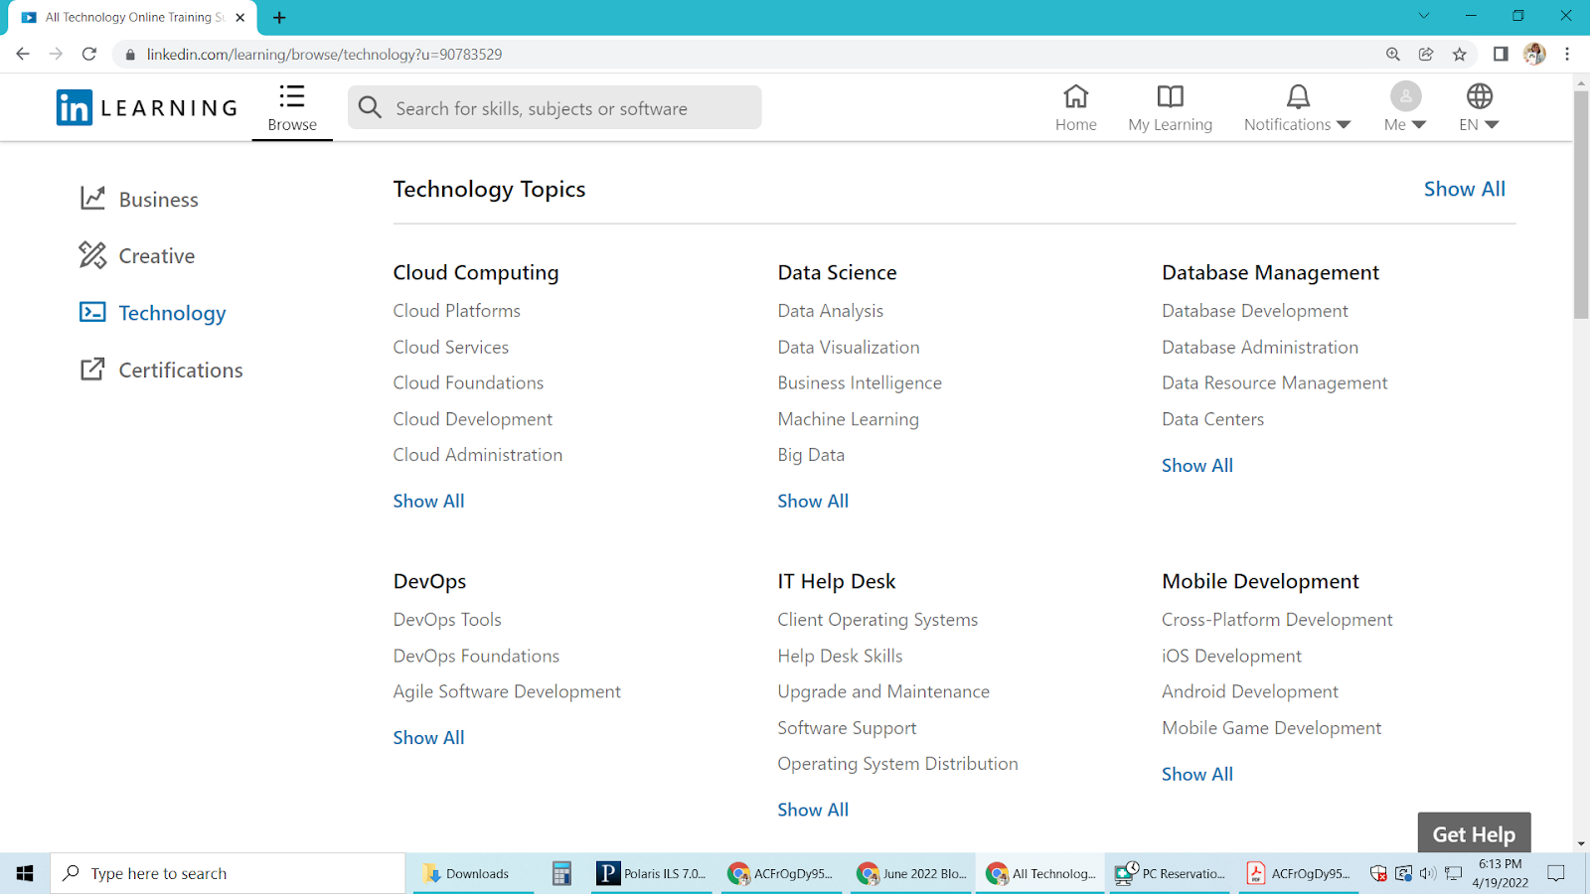
Task: Select the My Learning book icon
Action: pos(1170,97)
